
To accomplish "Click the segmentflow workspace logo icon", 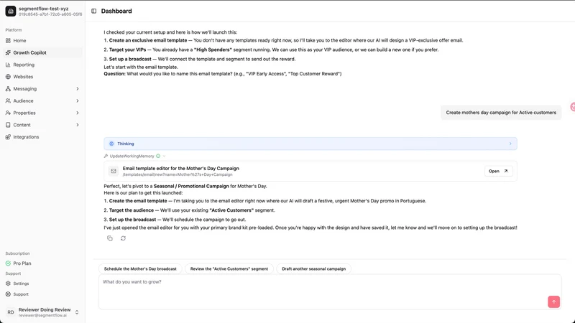I will (x=11, y=11).
